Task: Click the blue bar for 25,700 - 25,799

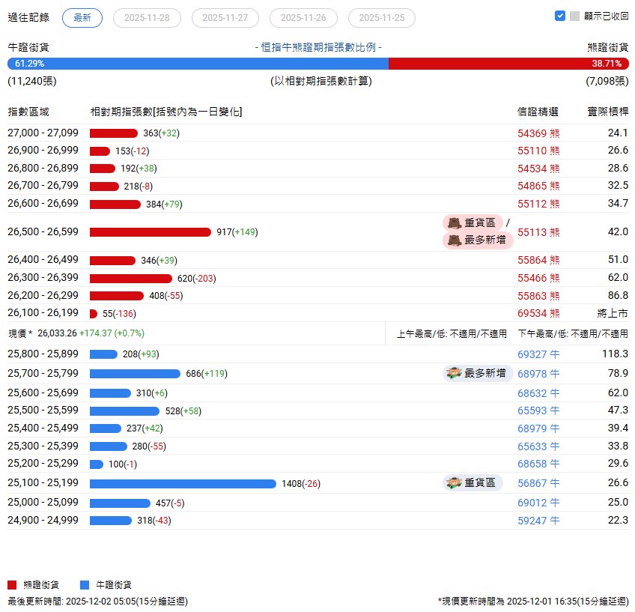Action: [x=135, y=374]
